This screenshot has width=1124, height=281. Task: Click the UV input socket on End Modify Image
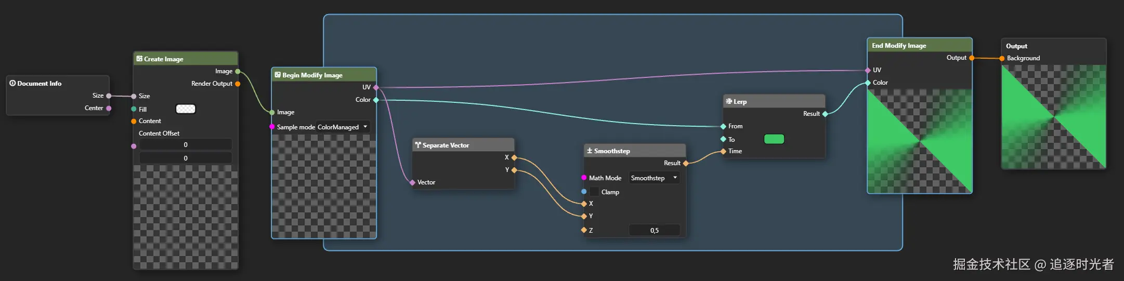(868, 70)
